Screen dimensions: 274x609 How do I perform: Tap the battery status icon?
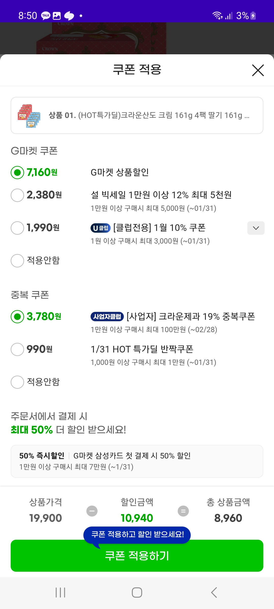(x=253, y=16)
